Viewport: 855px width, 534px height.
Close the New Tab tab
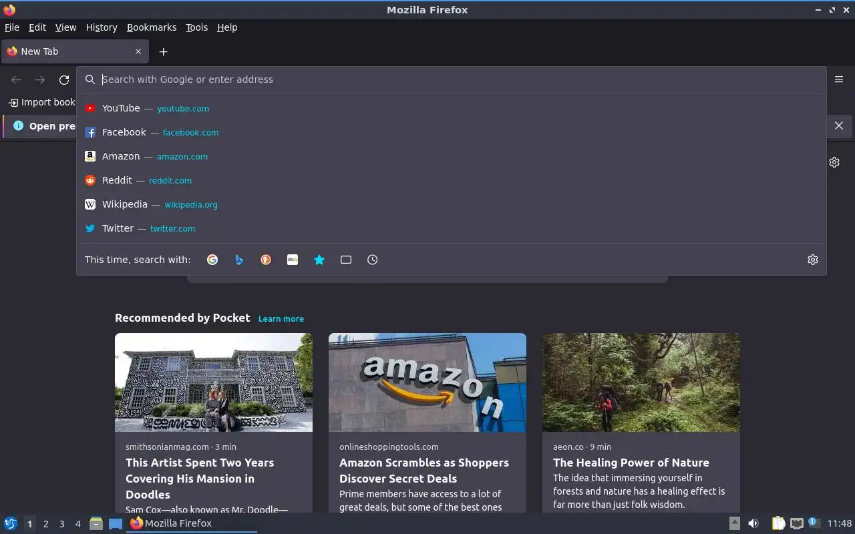[138, 51]
